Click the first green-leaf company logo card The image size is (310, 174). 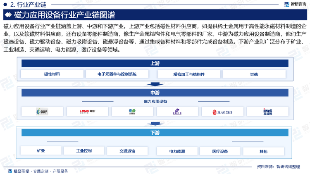42,112
